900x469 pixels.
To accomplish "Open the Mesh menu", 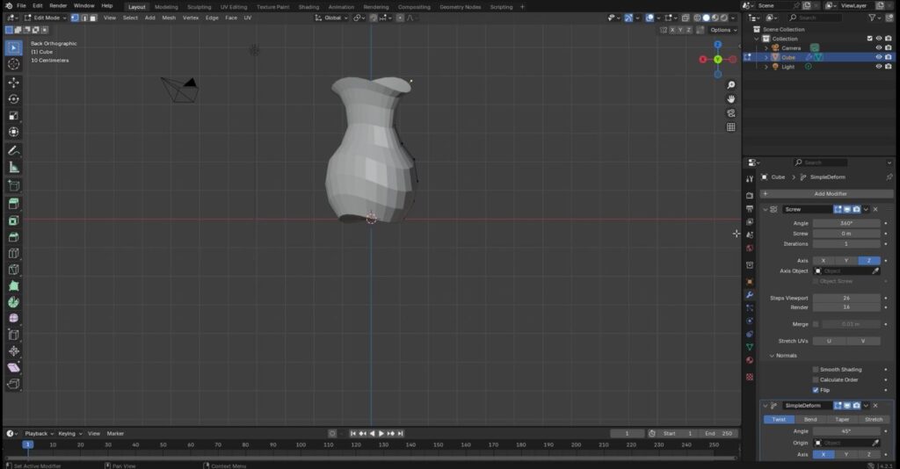I will tap(169, 18).
